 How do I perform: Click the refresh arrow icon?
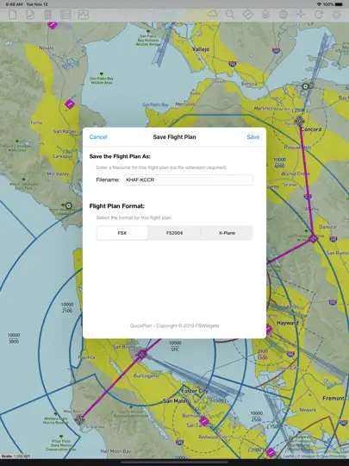point(319,15)
